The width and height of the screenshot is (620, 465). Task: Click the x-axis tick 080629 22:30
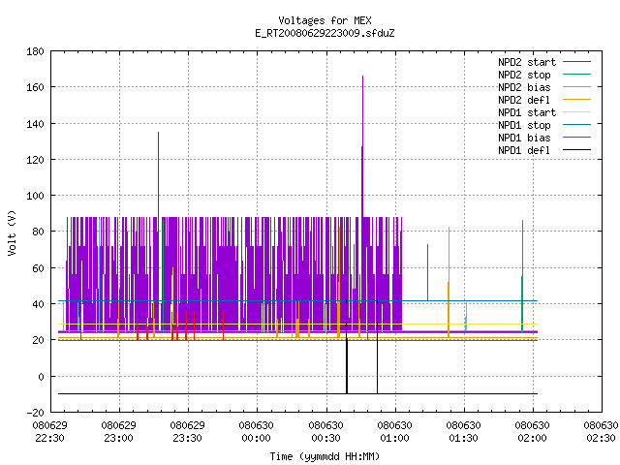coord(49,432)
